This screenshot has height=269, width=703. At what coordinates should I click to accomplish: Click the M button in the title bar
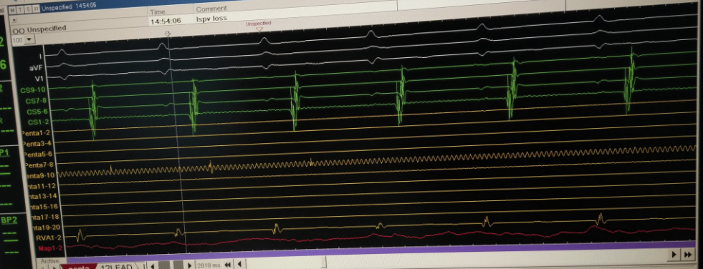point(13,9)
